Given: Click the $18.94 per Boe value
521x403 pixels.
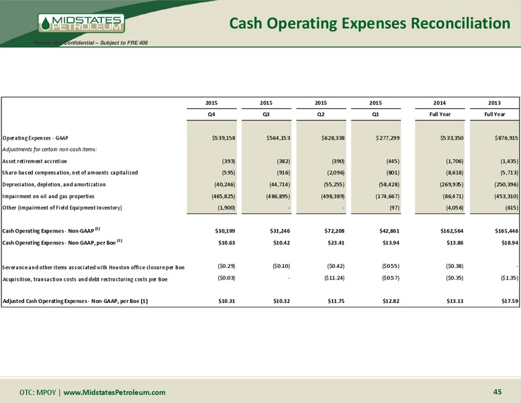Looking at the screenshot, I should pos(510,242).
